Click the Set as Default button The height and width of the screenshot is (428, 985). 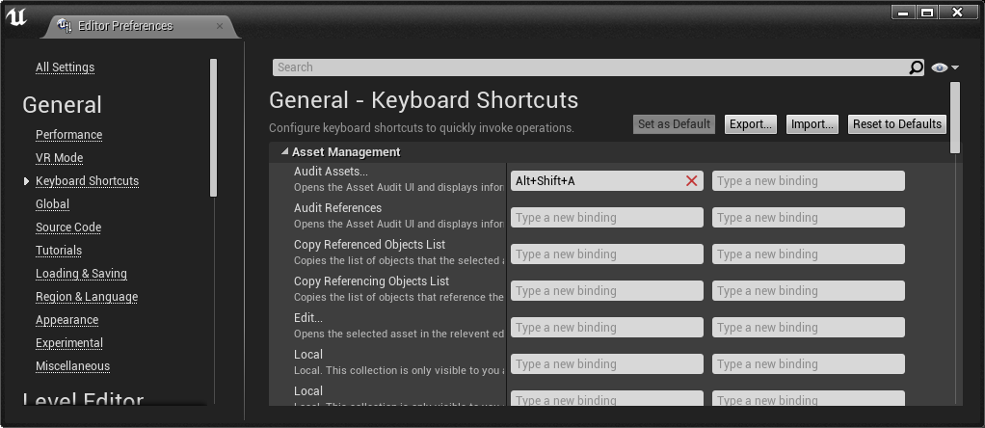[x=675, y=124]
